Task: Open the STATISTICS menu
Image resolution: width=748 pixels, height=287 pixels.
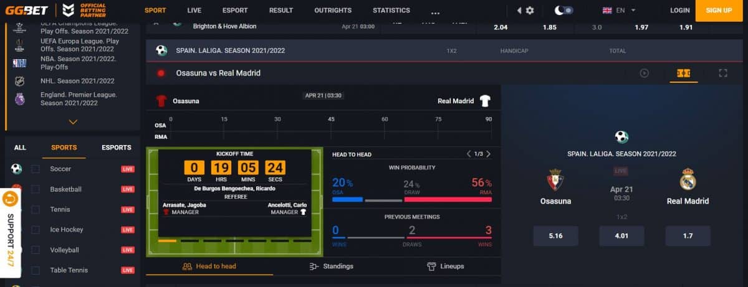Action: coord(391,11)
